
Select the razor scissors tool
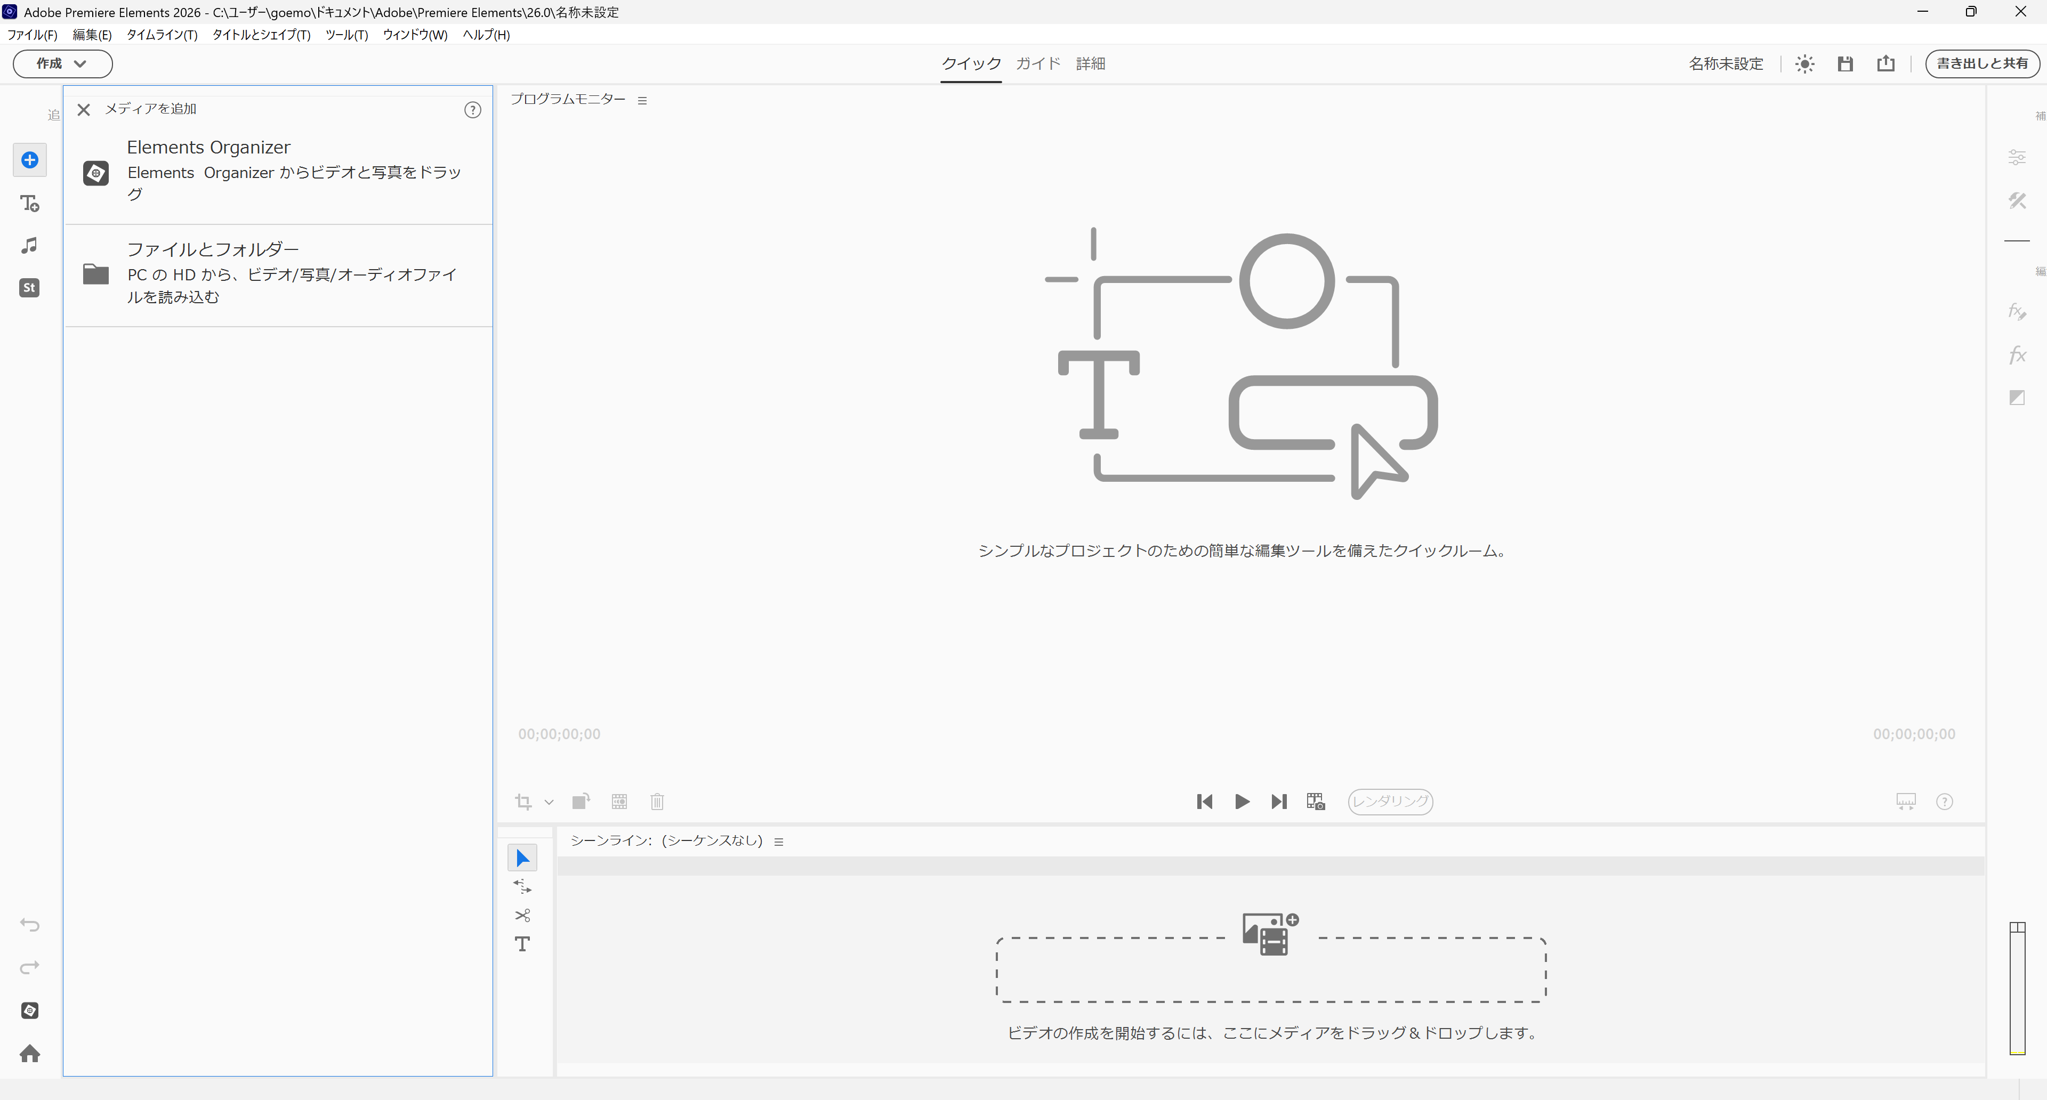point(522,915)
